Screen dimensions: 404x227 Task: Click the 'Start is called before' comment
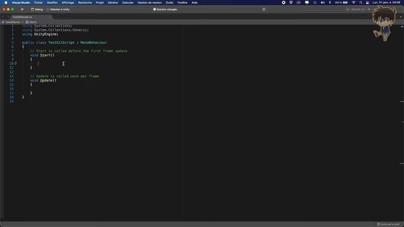click(x=78, y=51)
